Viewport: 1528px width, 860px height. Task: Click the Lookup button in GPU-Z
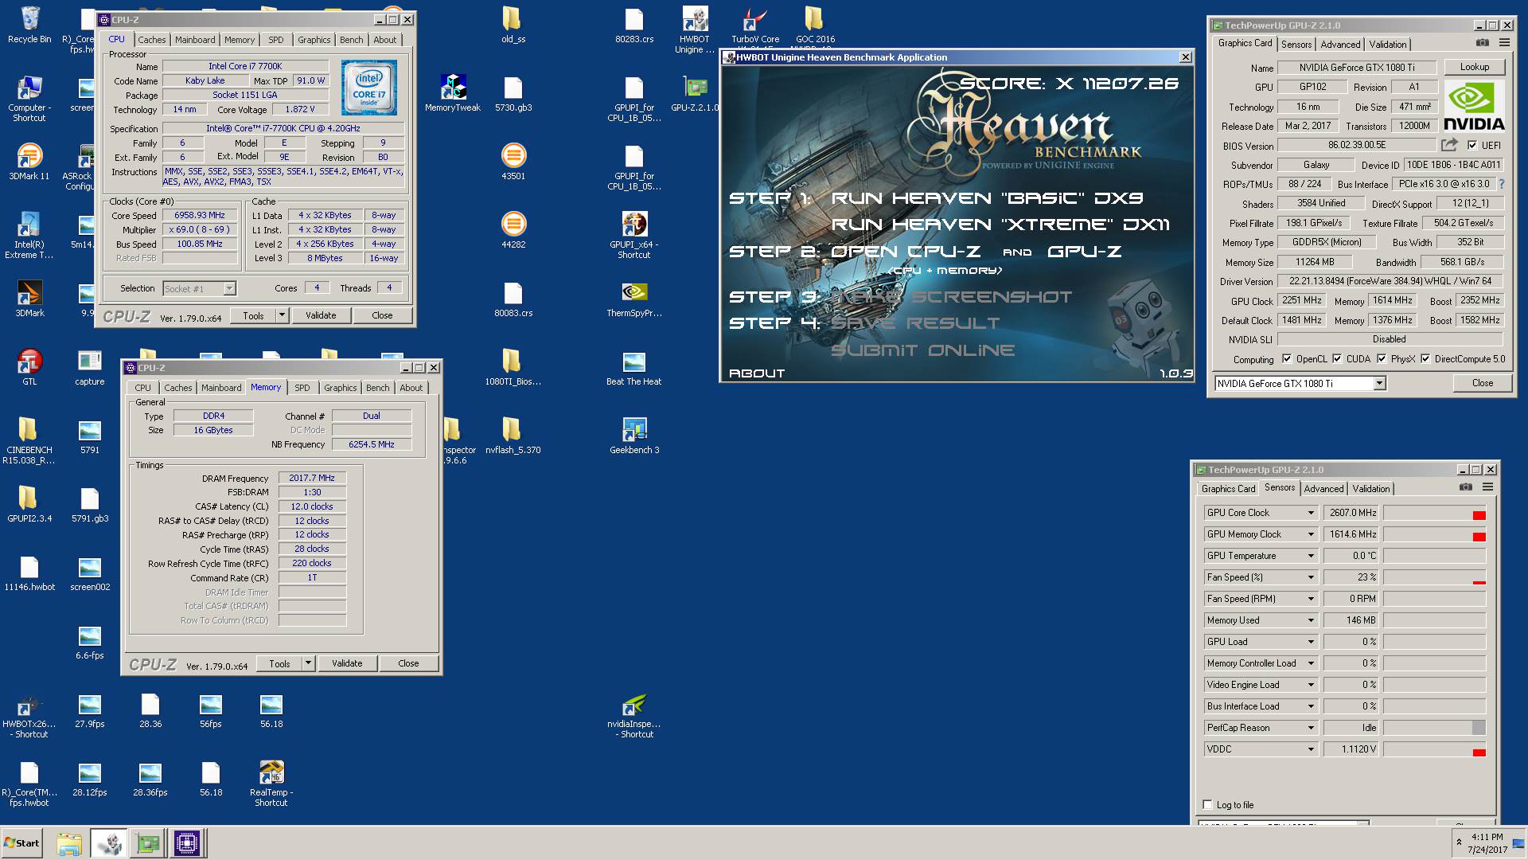click(x=1474, y=67)
